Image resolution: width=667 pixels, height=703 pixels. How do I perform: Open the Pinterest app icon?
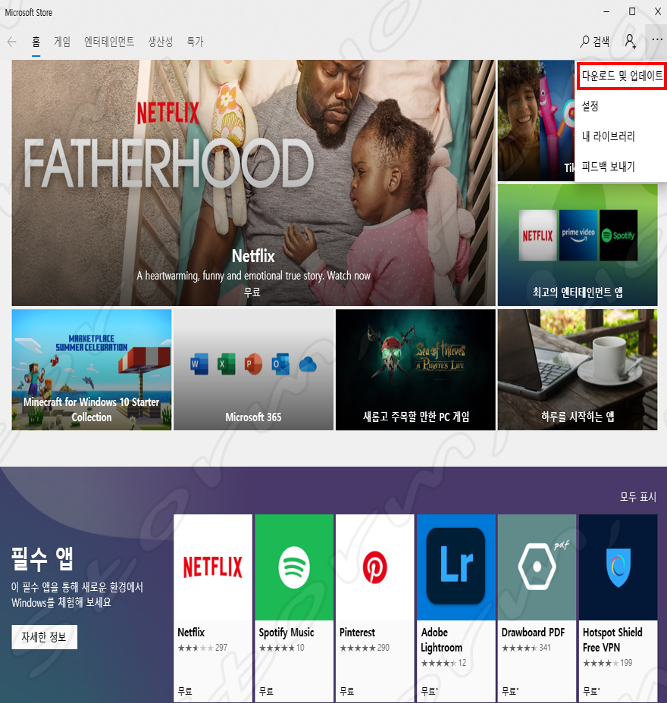[375, 567]
